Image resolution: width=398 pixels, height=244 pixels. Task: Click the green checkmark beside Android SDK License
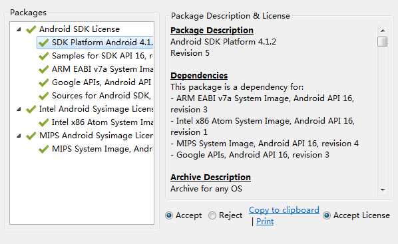tap(31, 29)
